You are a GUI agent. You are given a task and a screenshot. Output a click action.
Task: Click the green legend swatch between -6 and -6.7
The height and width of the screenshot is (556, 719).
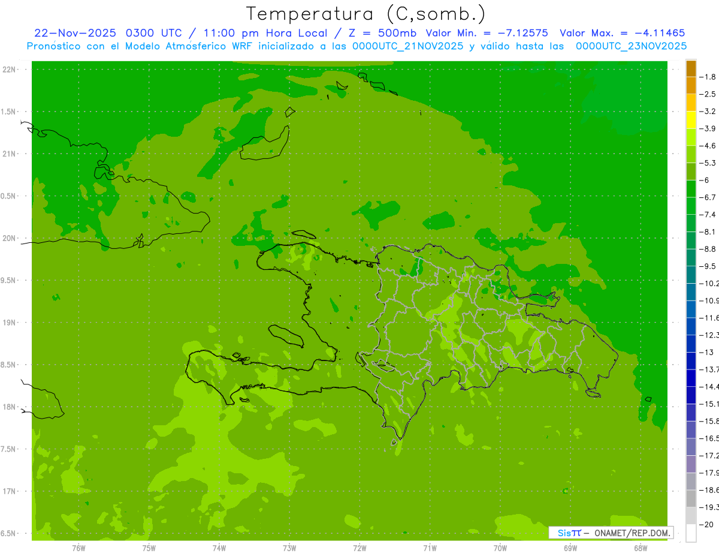click(x=691, y=189)
